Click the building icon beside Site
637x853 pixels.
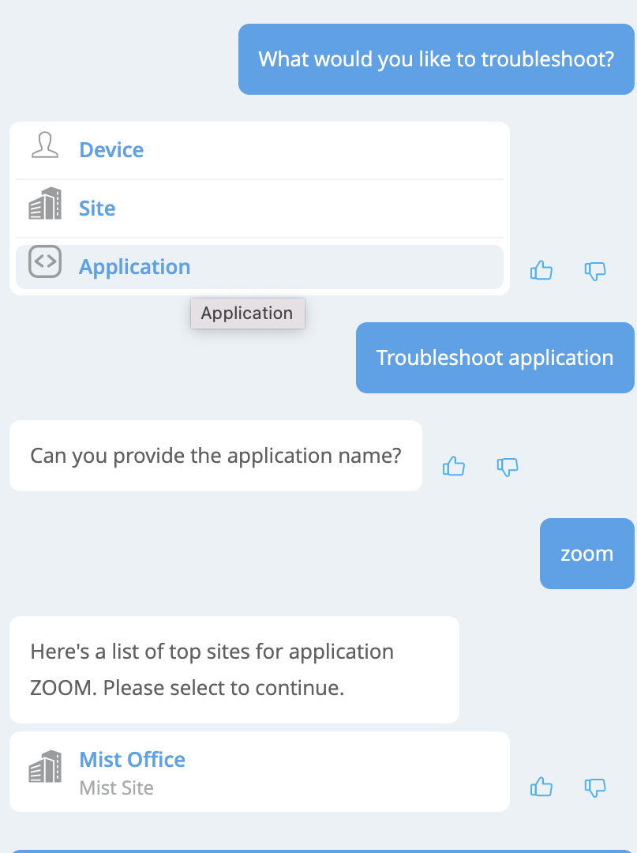(45, 204)
